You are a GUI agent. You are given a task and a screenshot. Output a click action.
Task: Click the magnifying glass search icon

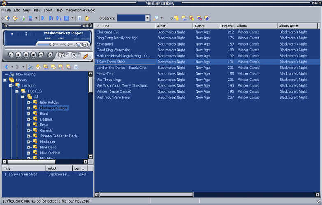click(156, 18)
